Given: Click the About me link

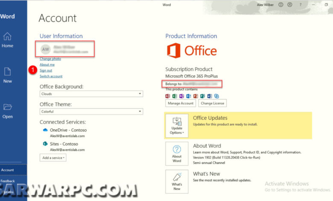Looking at the screenshot, I should click(47, 65).
